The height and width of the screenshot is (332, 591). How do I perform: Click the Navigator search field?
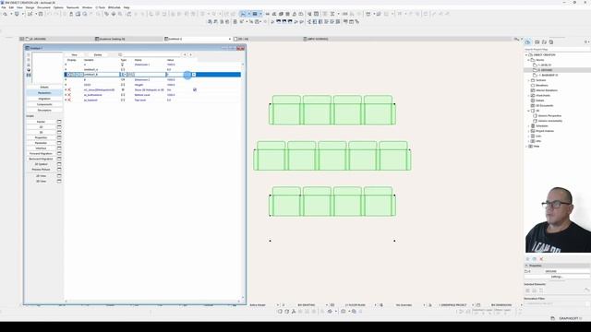[x=556, y=49]
